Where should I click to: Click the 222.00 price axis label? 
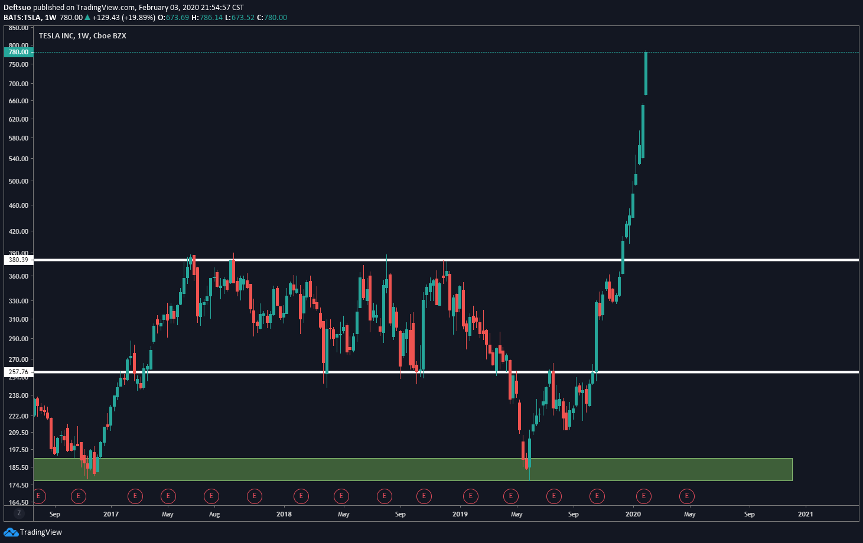tap(18, 416)
